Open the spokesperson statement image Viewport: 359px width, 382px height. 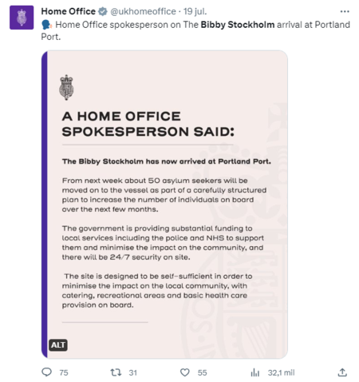point(164,205)
